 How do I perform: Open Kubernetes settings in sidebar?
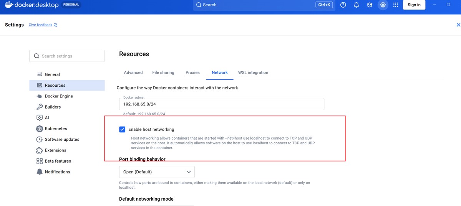(x=56, y=129)
